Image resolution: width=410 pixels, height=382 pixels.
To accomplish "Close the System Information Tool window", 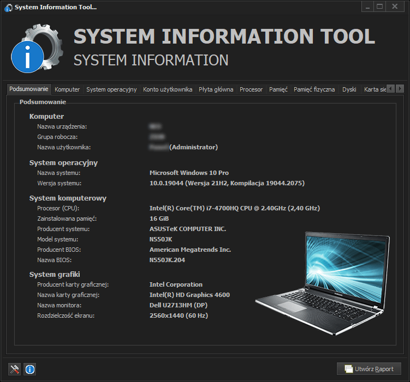I will click(x=395, y=7).
